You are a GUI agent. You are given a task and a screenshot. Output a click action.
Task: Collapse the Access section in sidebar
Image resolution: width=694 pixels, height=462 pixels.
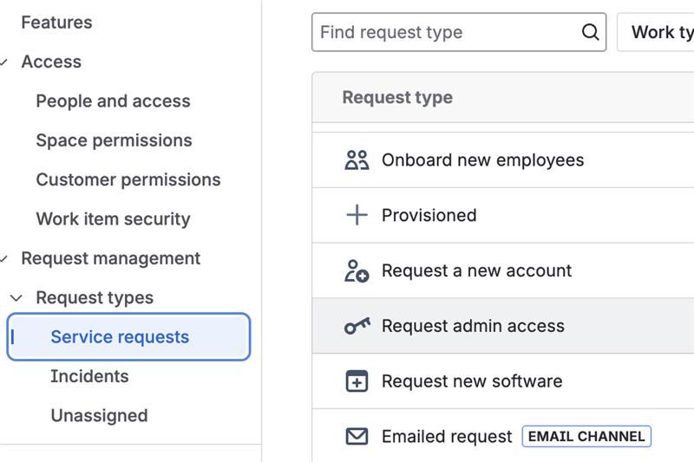pyautogui.click(x=5, y=62)
